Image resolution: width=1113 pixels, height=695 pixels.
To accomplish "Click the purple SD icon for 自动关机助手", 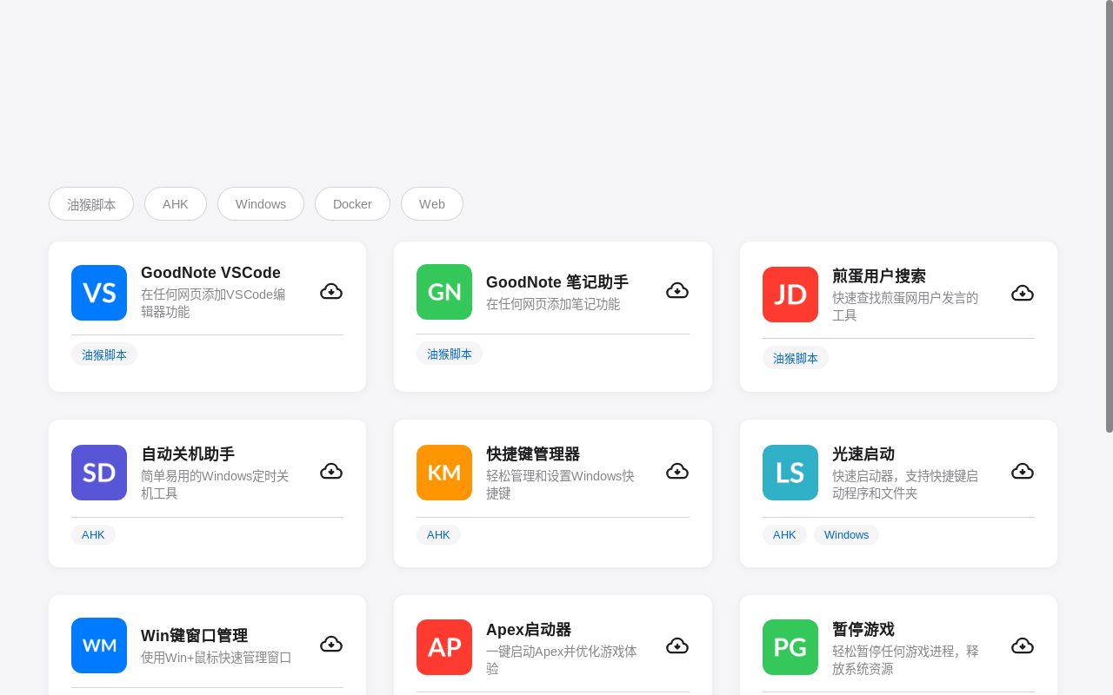I will [98, 473].
